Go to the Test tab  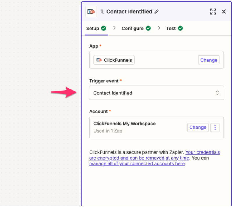point(171,29)
